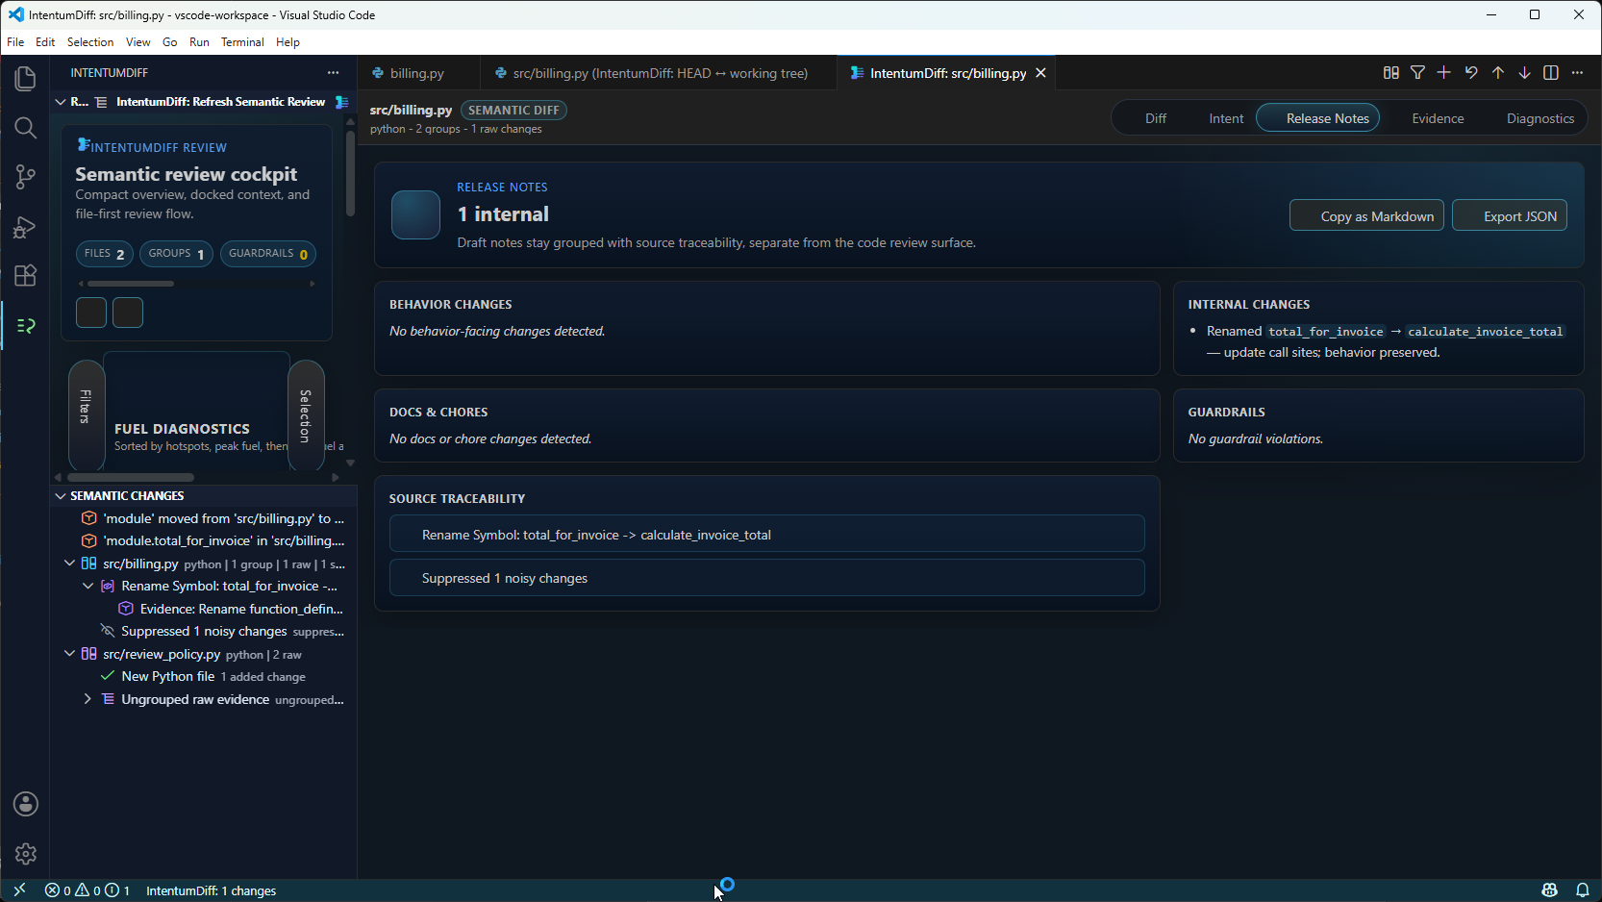Collapse the top review section chevron

61,102
